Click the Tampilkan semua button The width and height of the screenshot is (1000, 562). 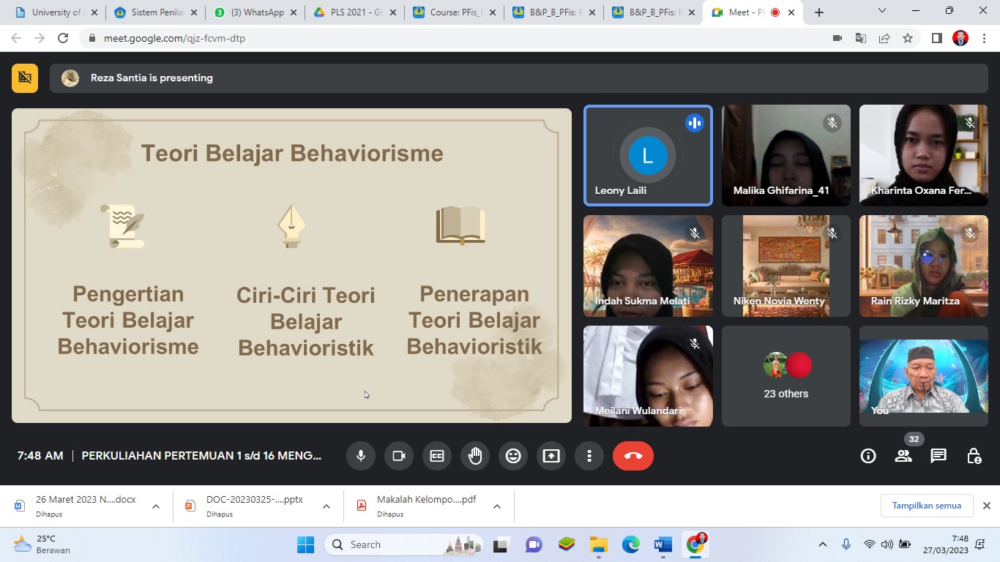pyautogui.click(x=926, y=506)
